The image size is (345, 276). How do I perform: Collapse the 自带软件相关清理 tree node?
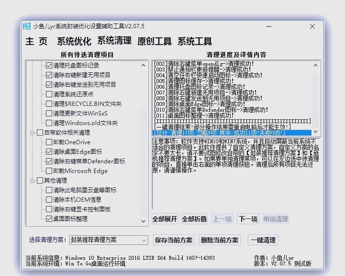[x=32, y=133]
